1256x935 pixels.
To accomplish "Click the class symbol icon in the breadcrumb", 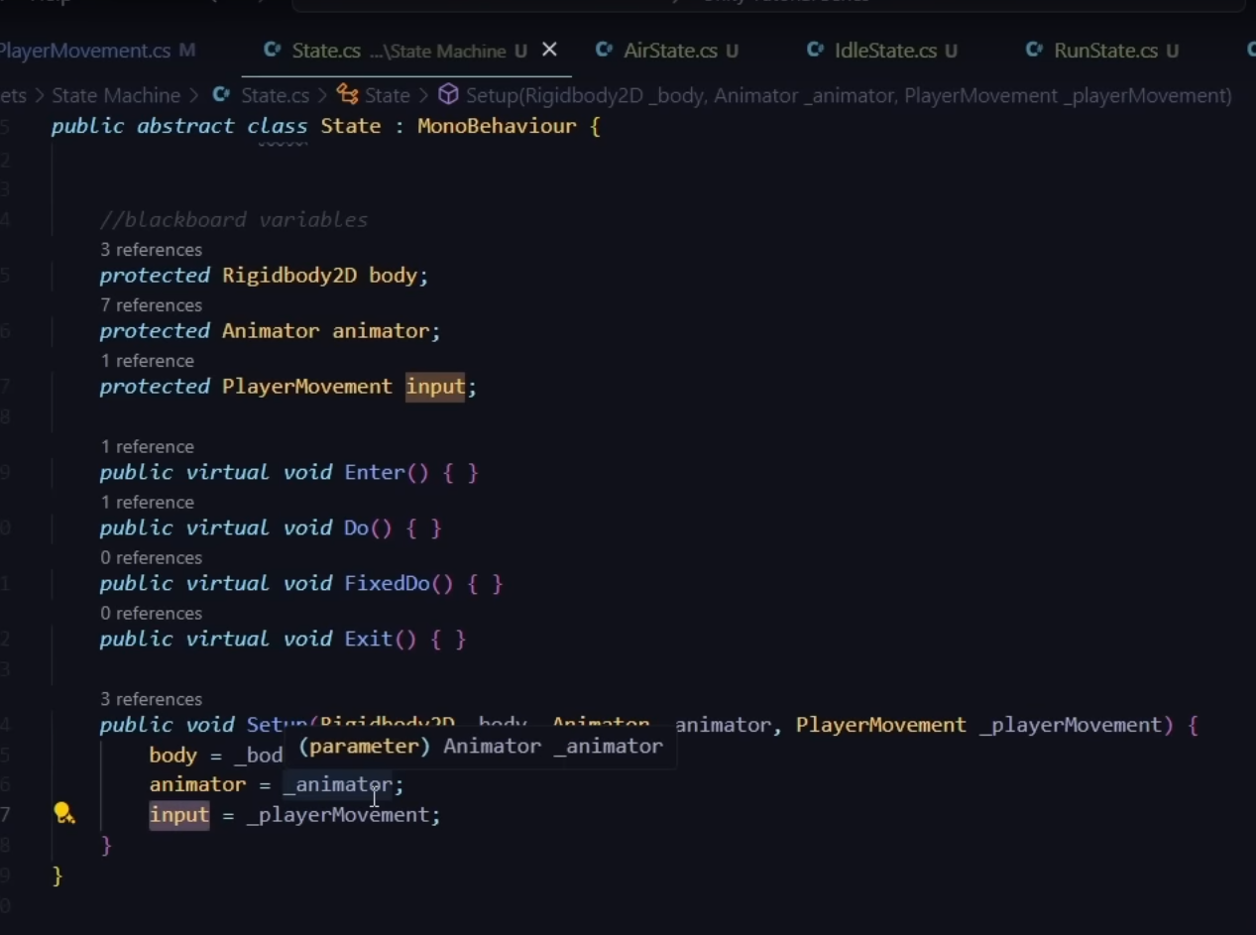I will pyautogui.click(x=347, y=95).
